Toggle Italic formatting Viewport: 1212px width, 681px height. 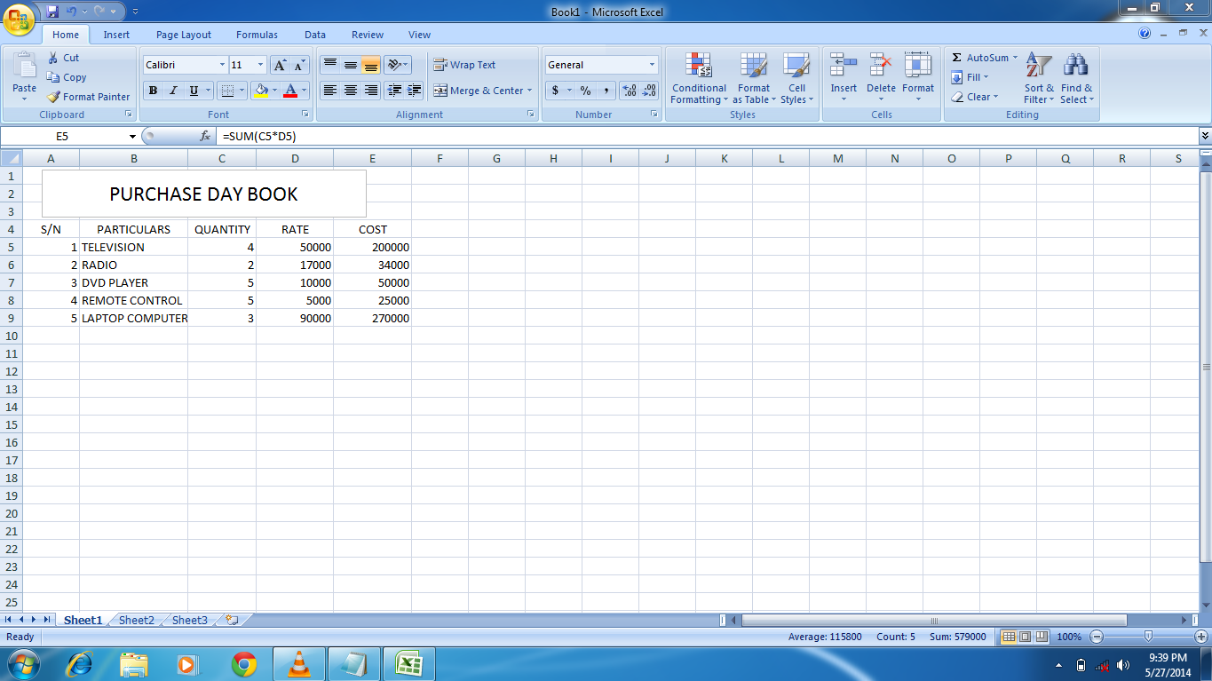pos(173,91)
